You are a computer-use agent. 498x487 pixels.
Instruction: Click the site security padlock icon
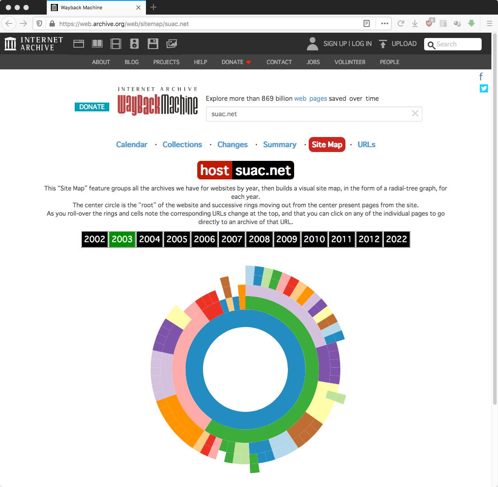click(x=52, y=23)
